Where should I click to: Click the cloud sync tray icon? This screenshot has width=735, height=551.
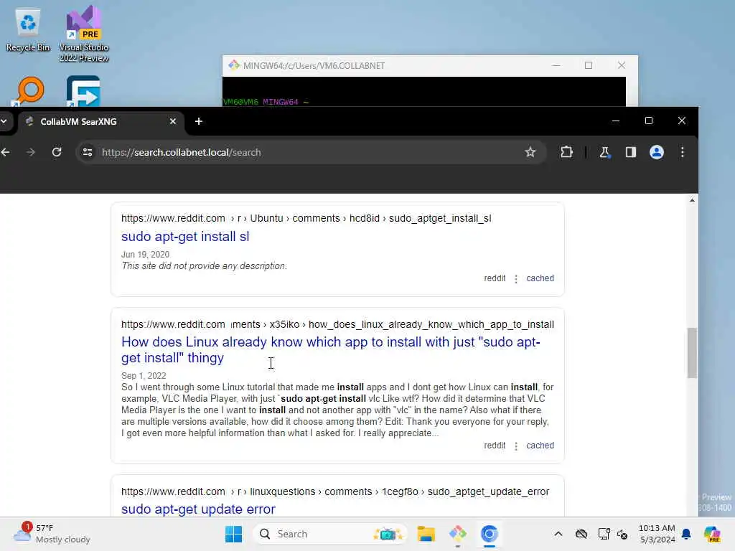pos(581,534)
